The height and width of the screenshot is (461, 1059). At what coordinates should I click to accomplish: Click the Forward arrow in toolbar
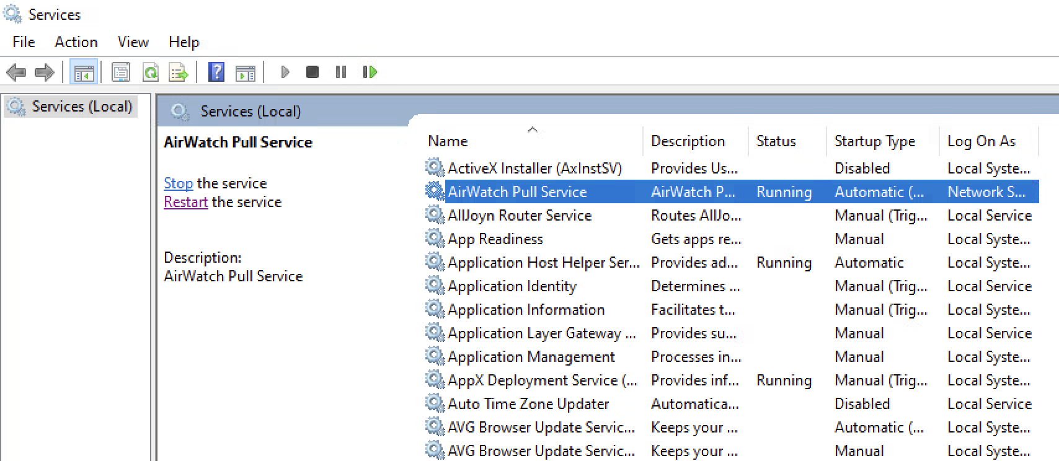[44, 72]
